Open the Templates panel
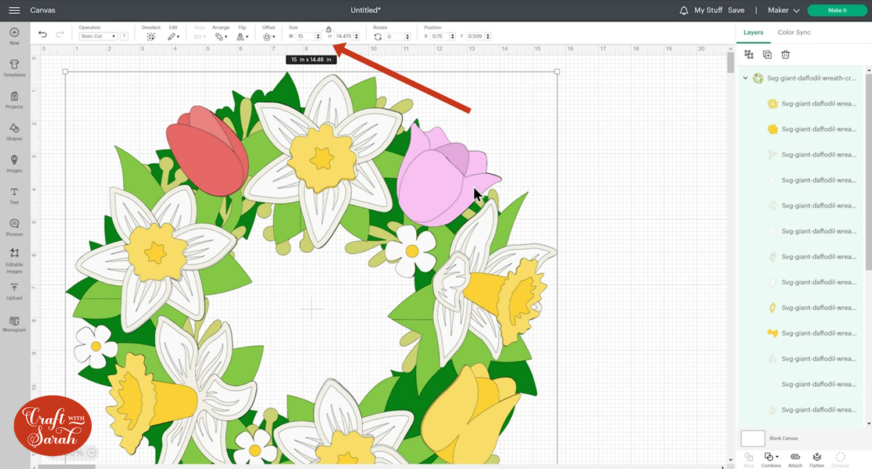 (x=15, y=67)
